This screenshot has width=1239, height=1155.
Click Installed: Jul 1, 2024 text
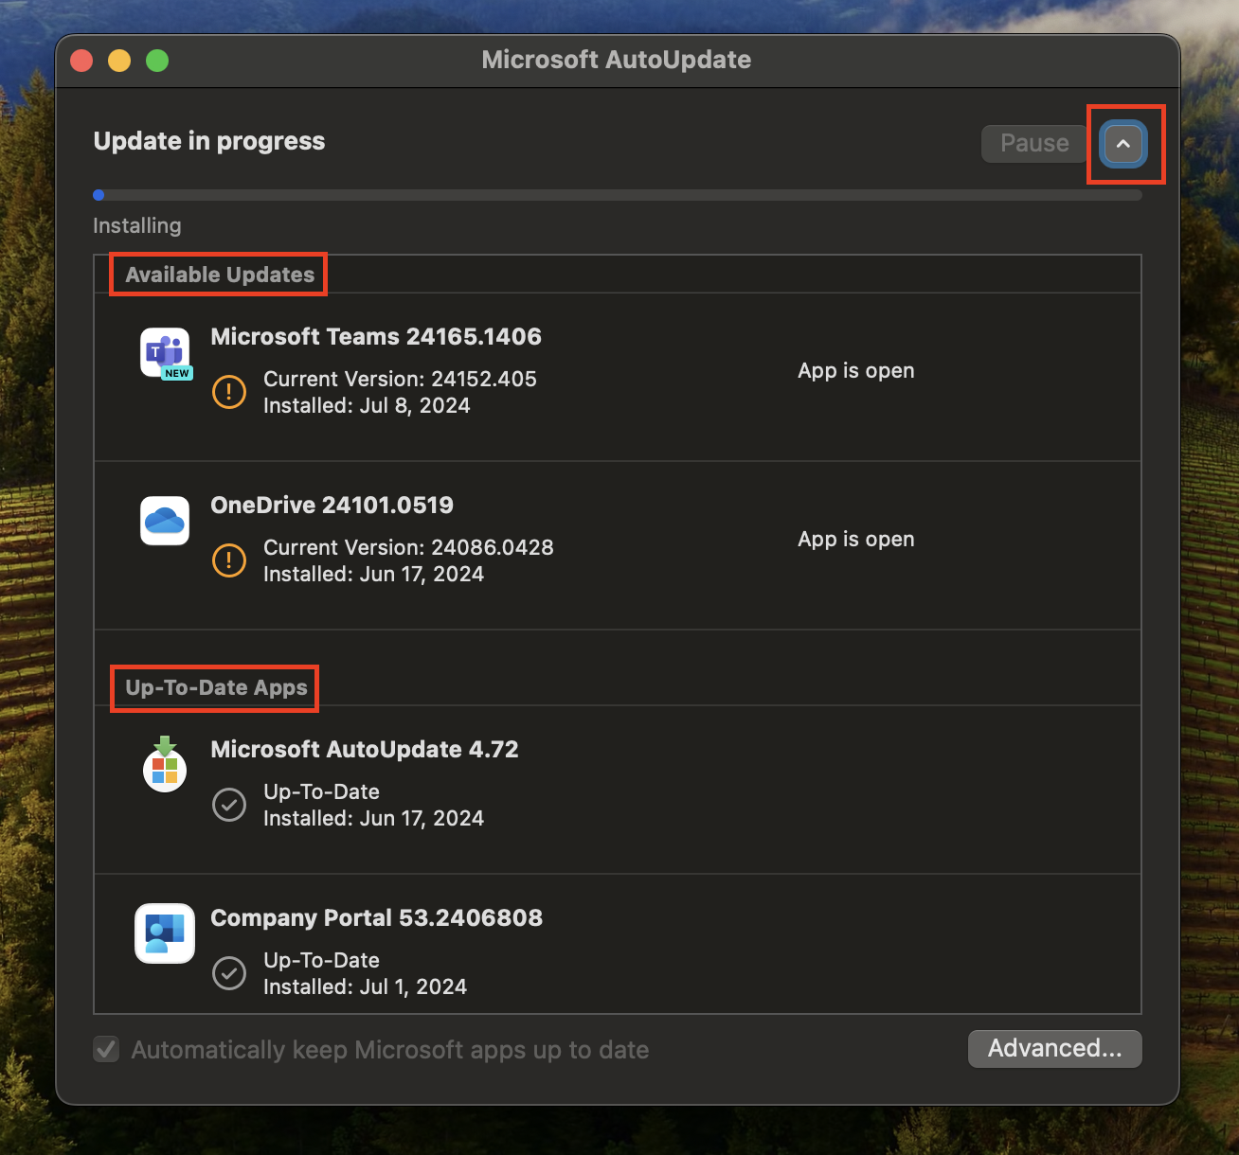click(x=365, y=986)
